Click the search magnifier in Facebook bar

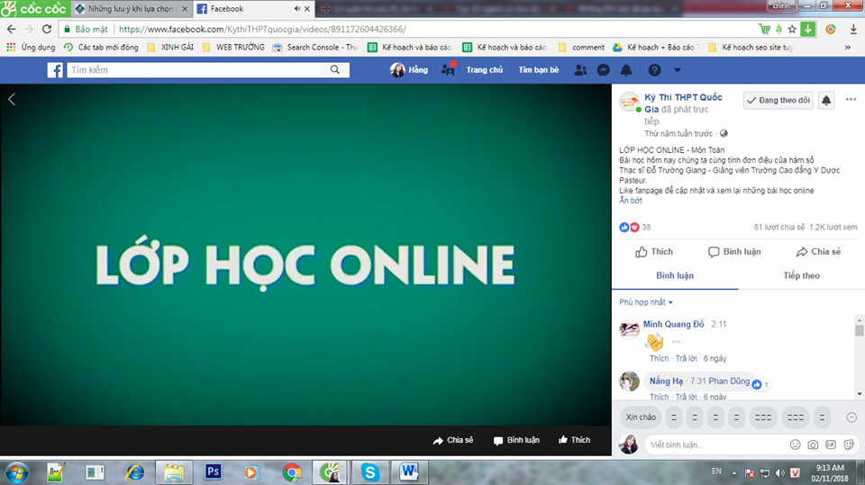335,70
